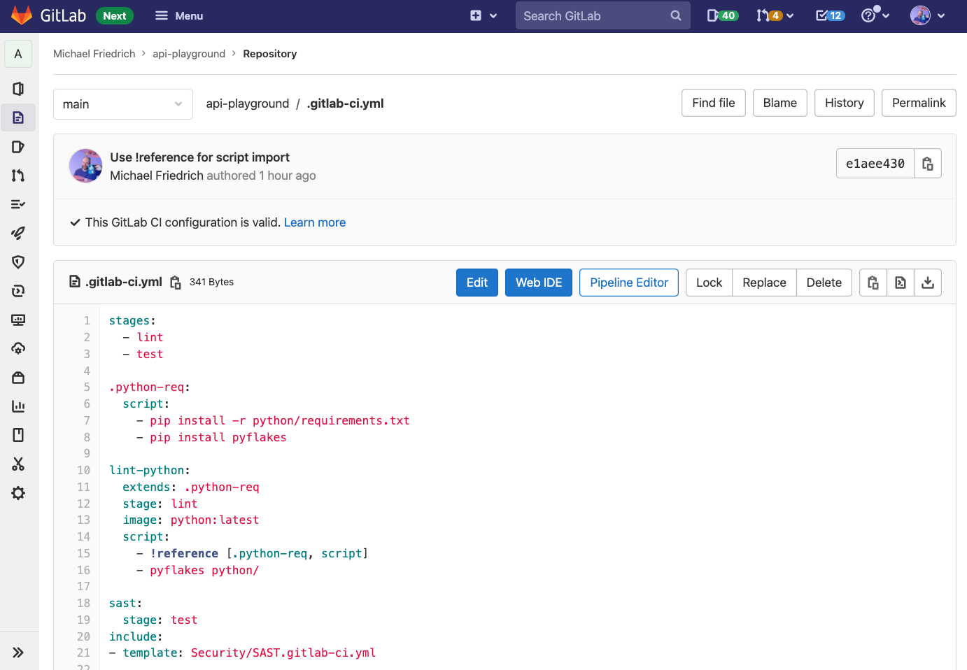
Task: Open the Menu in the top bar
Action: coord(179,15)
